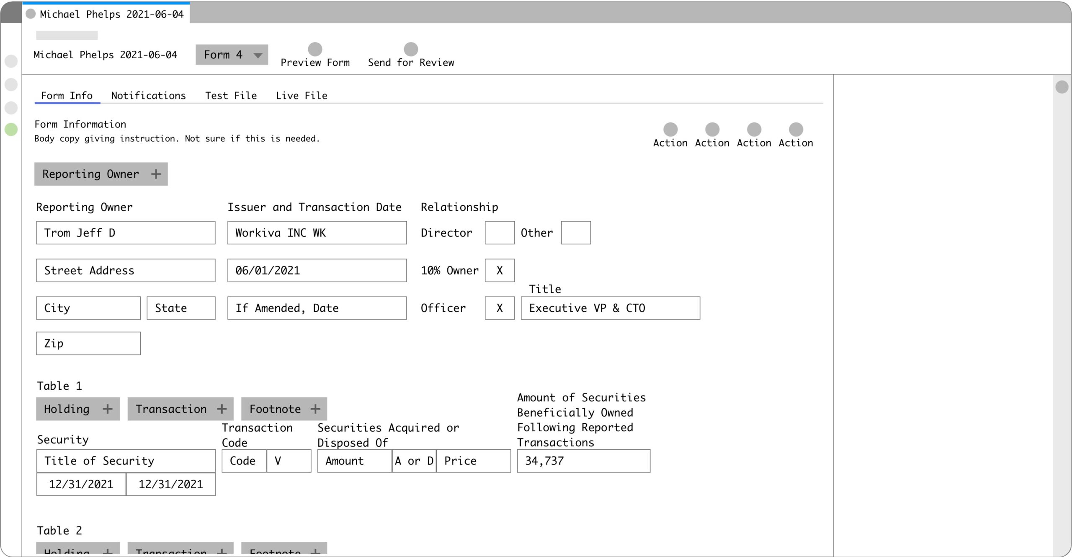Open the Test File tab
The width and height of the screenshot is (1072, 557).
coord(231,96)
